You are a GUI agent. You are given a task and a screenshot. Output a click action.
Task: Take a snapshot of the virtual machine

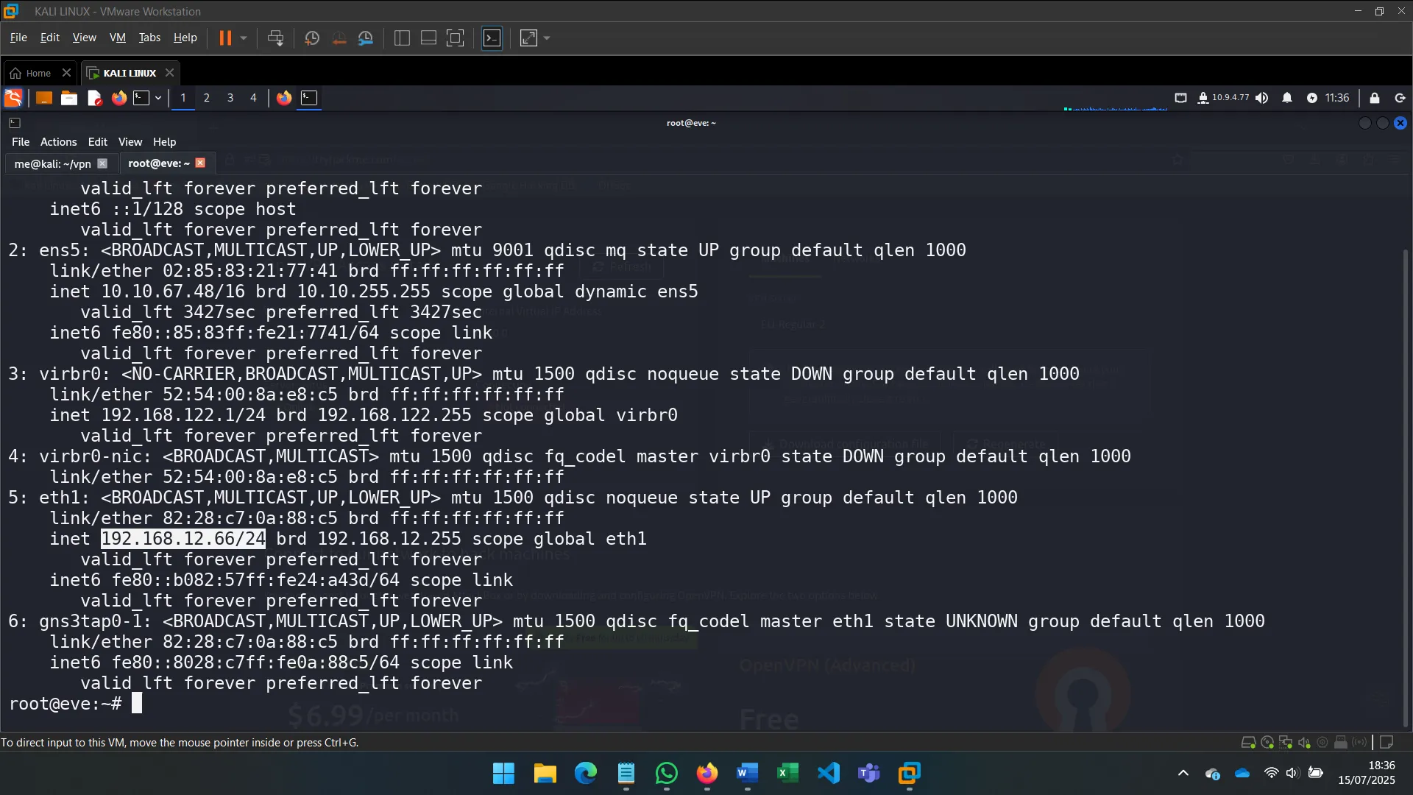click(311, 38)
